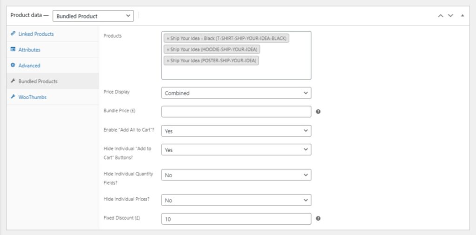Click the Products field label
The height and width of the screenshot is (235, 476).
(x=112, y=36)
